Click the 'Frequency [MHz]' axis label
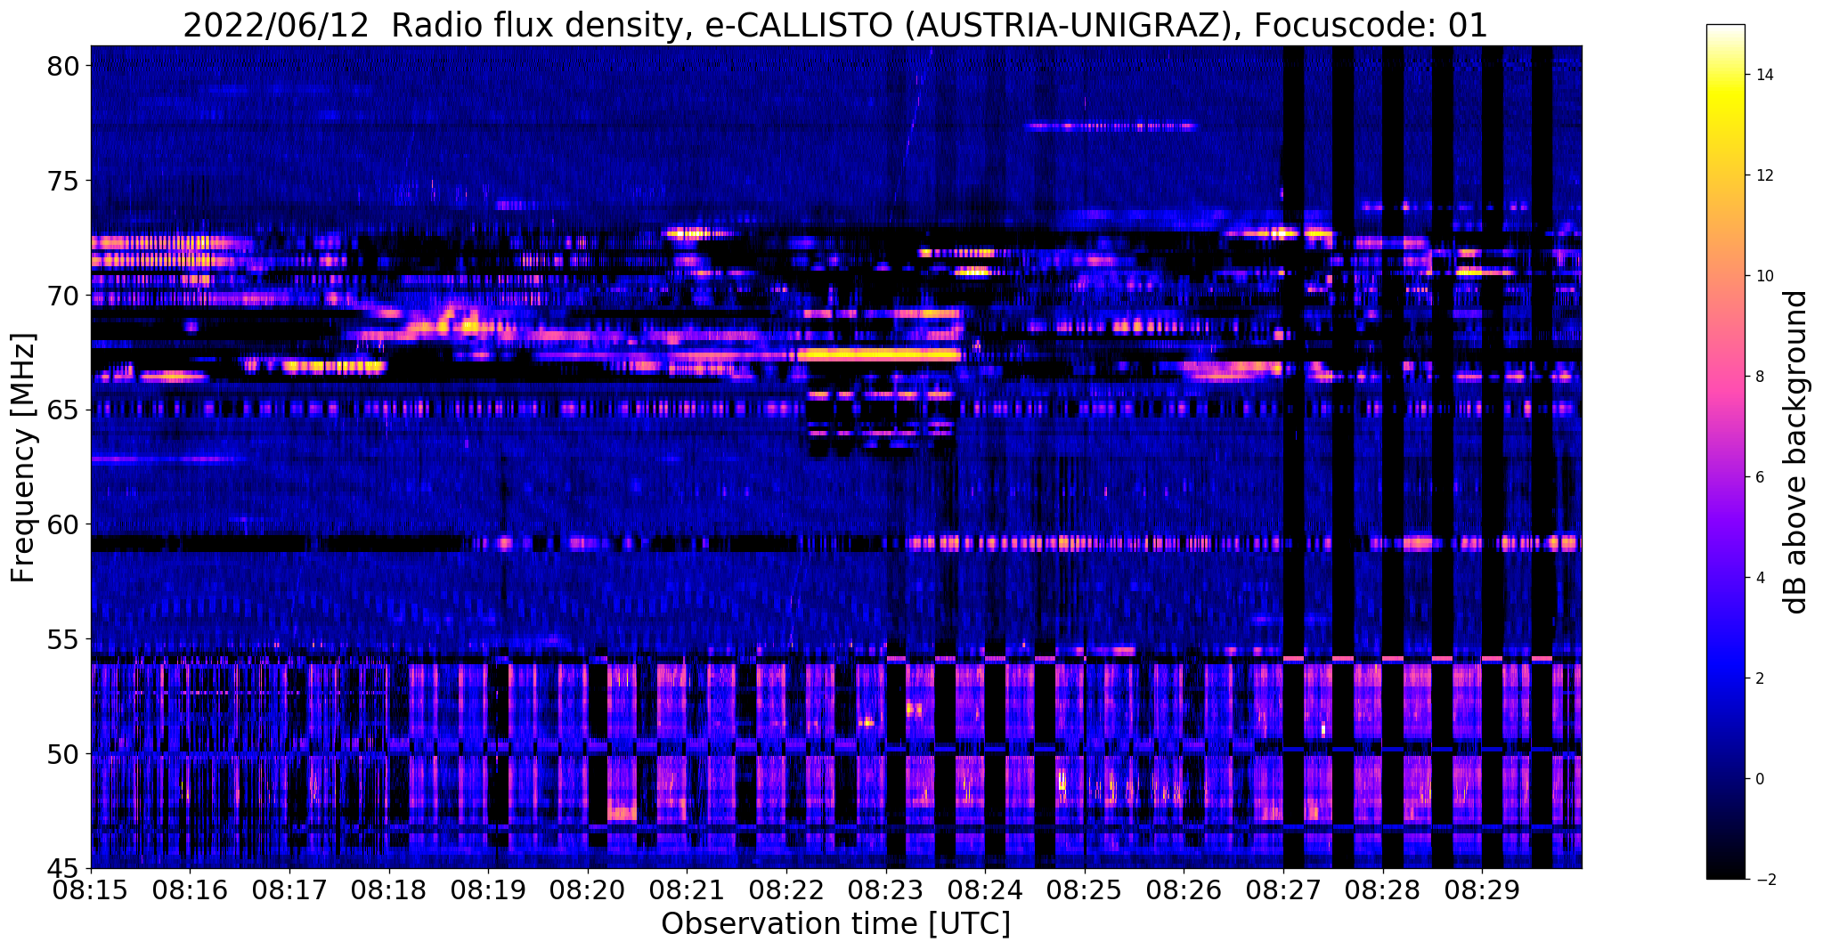 (x=24, y=458)
